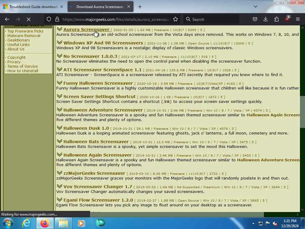The image size is (305, 229).
Task: Open Privacy sidebar link
Action: coord(14,62)
